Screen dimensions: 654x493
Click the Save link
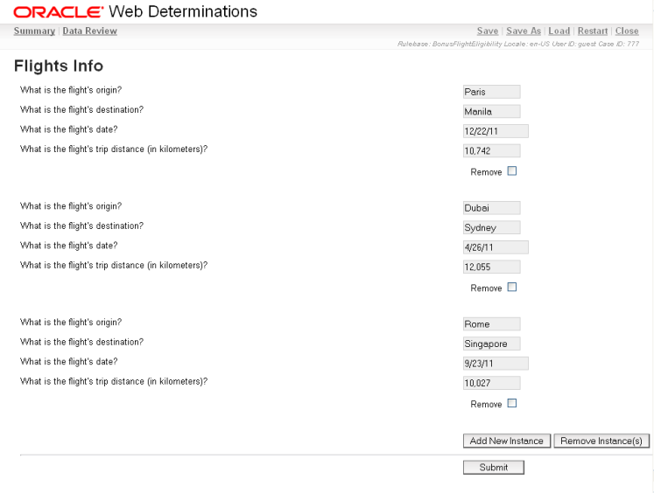tap(488, 31)
